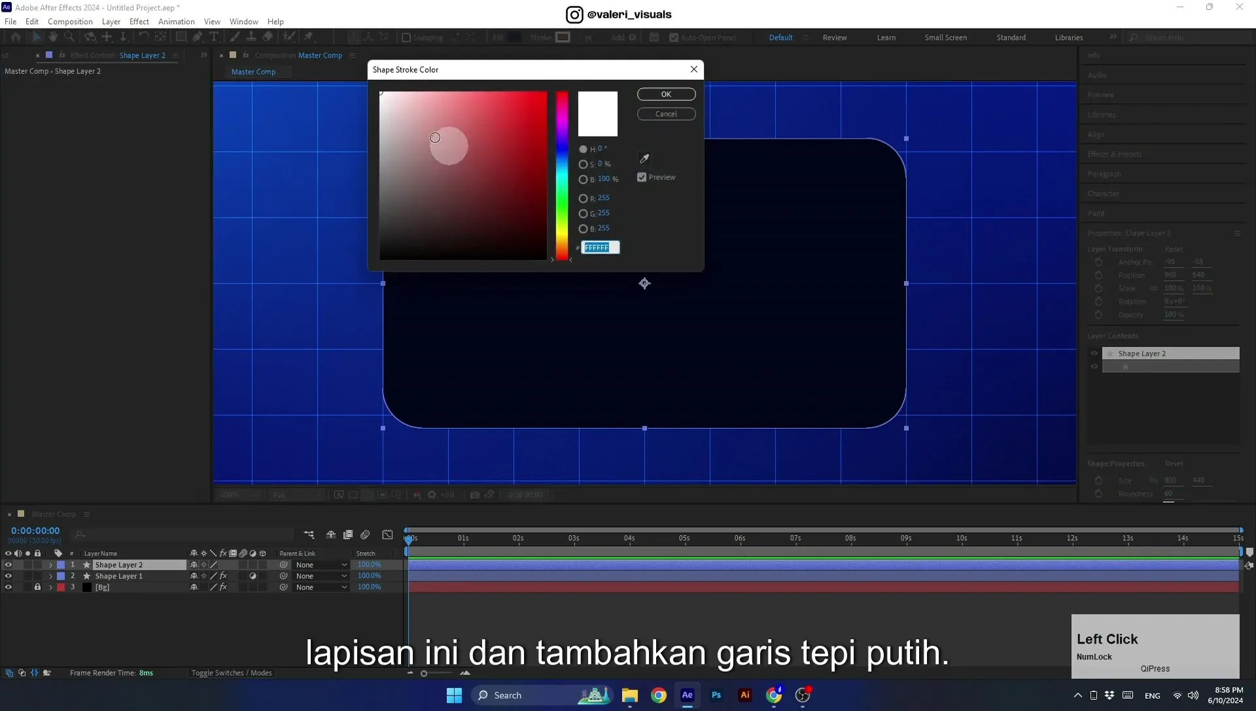Click the Home icon in the toolbar
This screenshot has width=1256, height=711.
click(16, 37)
